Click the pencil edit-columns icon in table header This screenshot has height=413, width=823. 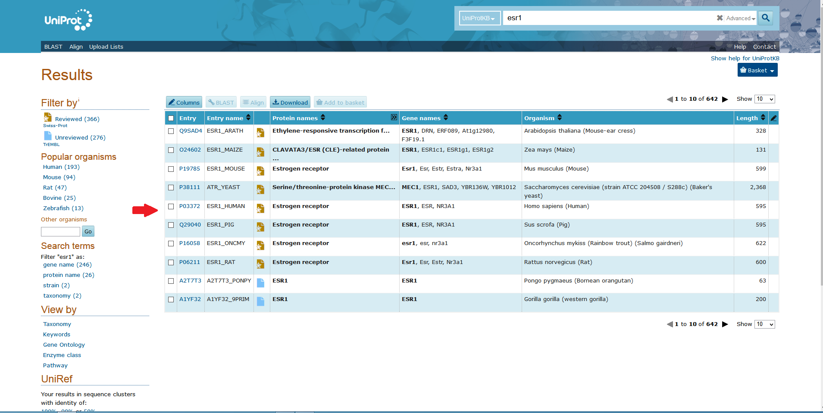773,118
